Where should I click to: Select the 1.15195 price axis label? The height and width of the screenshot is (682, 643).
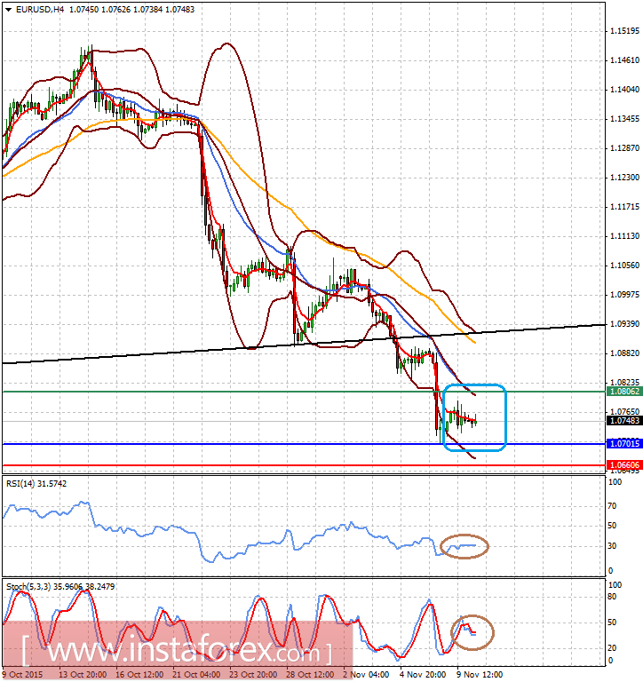[x=624, y=31]
